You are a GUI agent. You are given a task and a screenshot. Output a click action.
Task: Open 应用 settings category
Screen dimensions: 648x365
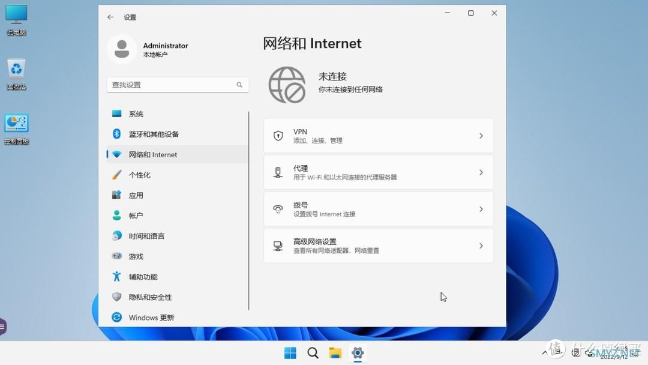pos(177,195)
